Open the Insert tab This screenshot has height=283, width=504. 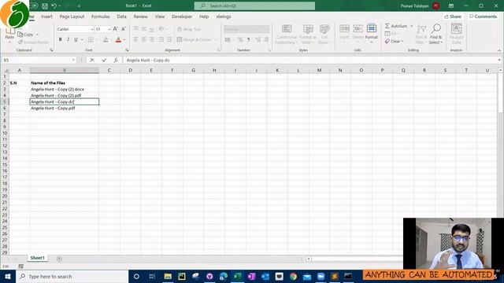(46, 17)
